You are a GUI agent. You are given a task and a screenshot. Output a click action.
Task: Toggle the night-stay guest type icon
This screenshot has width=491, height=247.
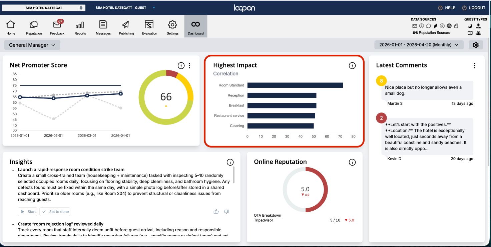pos(470,26)
